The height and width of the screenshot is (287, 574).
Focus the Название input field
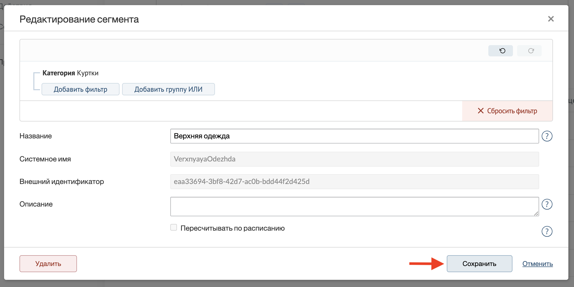(x=354, y=136)
